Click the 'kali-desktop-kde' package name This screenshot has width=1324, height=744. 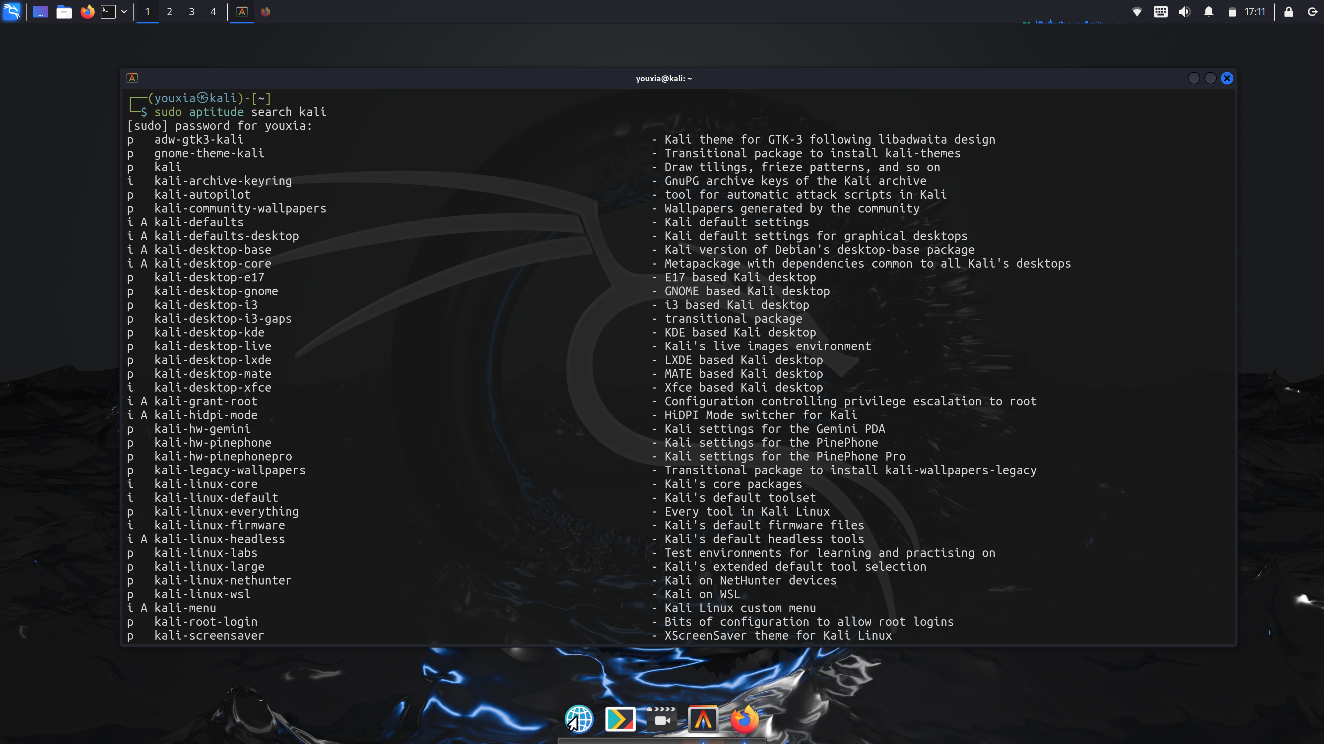tap(209, 332)
